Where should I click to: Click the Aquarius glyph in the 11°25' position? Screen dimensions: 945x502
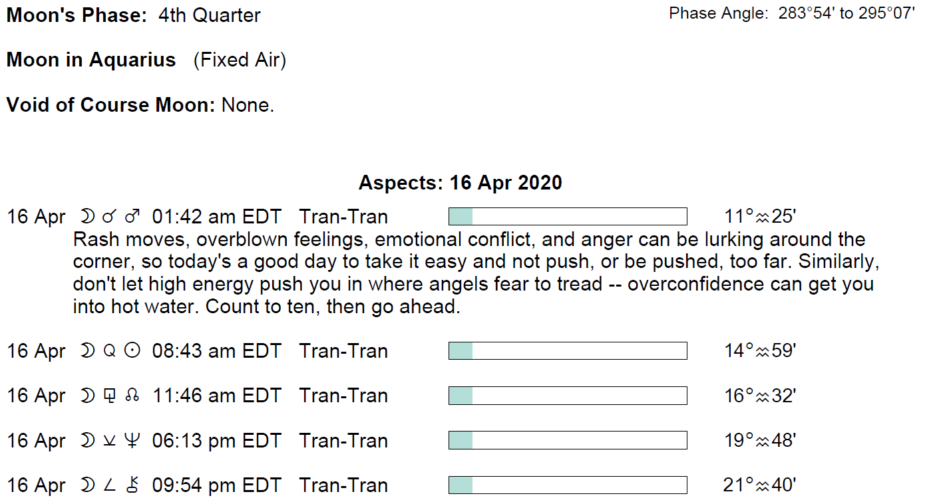point(763,217)
